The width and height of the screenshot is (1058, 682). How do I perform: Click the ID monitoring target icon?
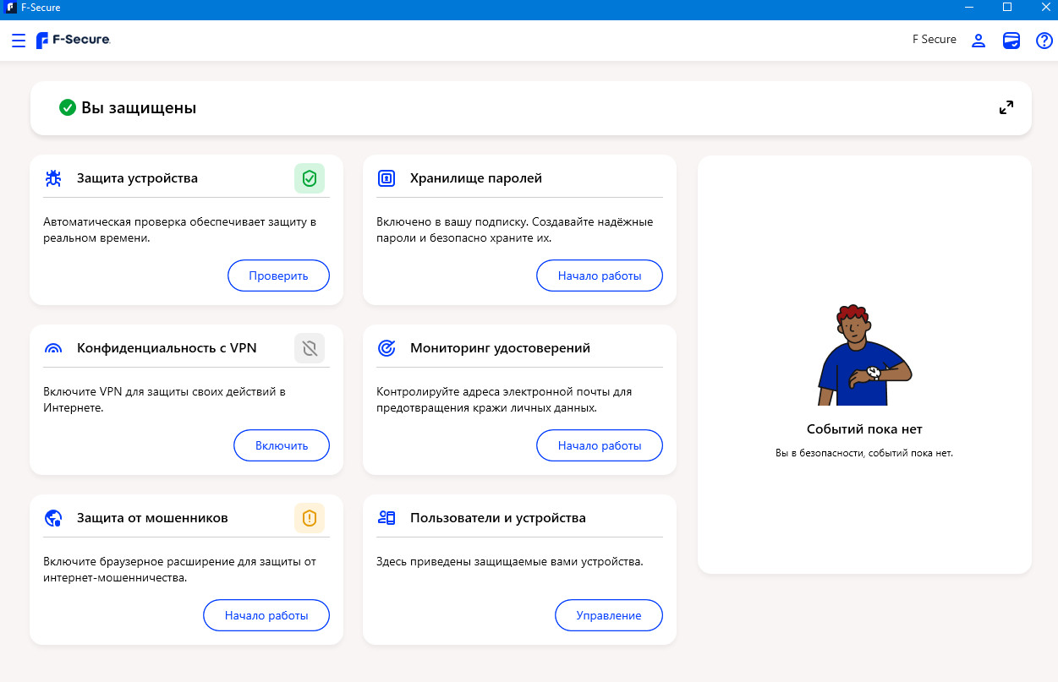point(386,348)
